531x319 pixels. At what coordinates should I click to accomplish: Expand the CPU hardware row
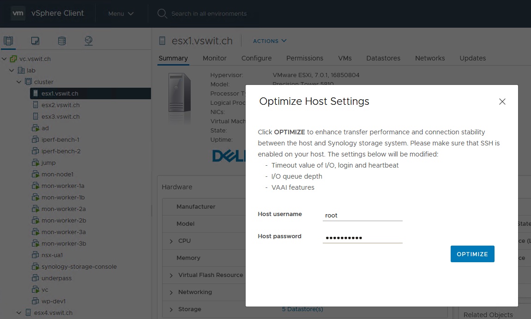(x=171, y=241)
